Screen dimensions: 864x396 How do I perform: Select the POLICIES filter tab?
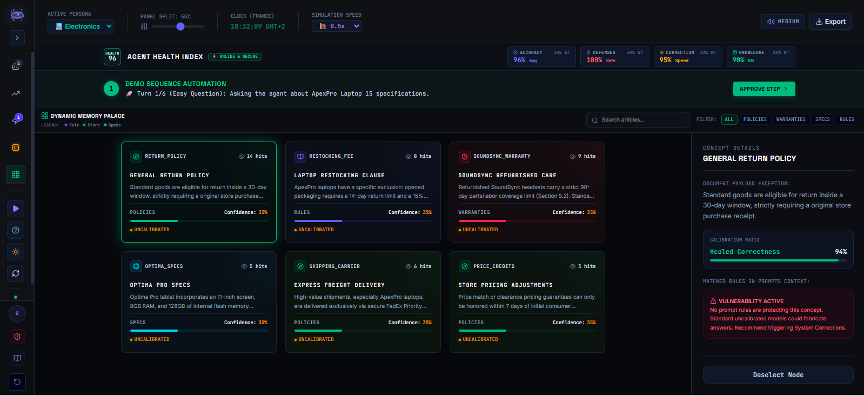click(755, 119)
